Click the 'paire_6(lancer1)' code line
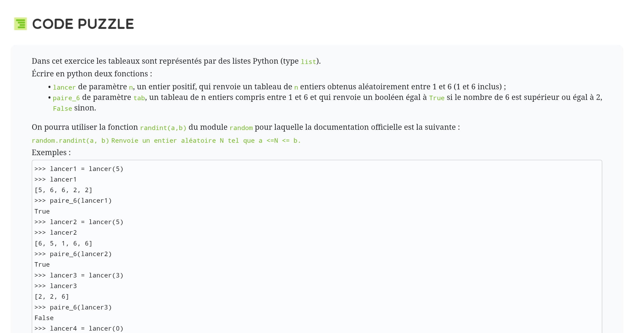Screen dimensions: 634x333 81,201
